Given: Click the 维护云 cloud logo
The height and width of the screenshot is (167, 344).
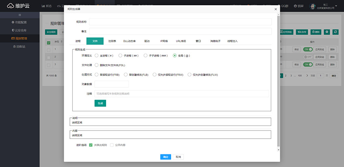Looking at the screenshot, I should (18, 6).
